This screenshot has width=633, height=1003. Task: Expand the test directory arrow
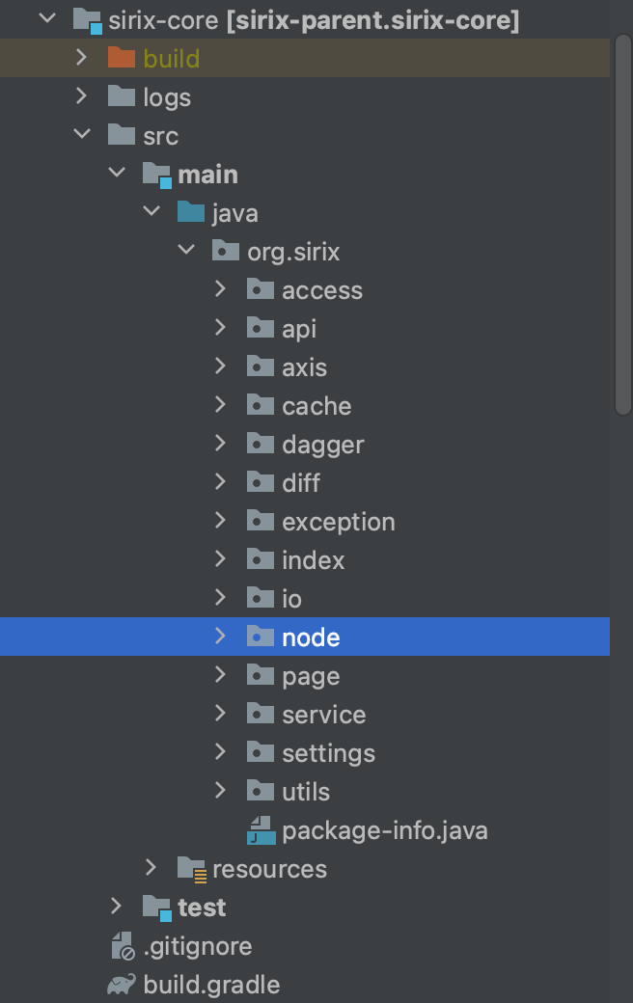click(117, 907)
